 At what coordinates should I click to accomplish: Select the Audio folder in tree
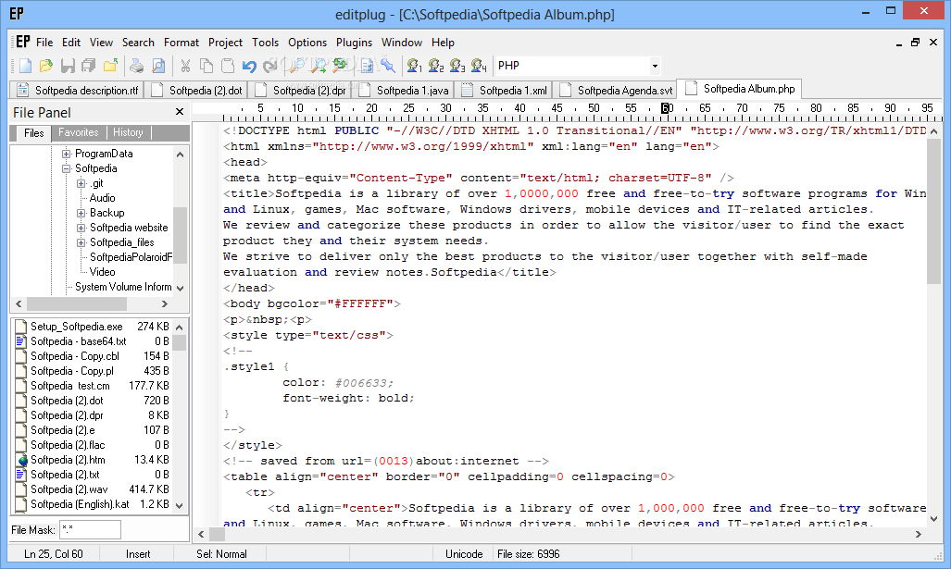102,198
